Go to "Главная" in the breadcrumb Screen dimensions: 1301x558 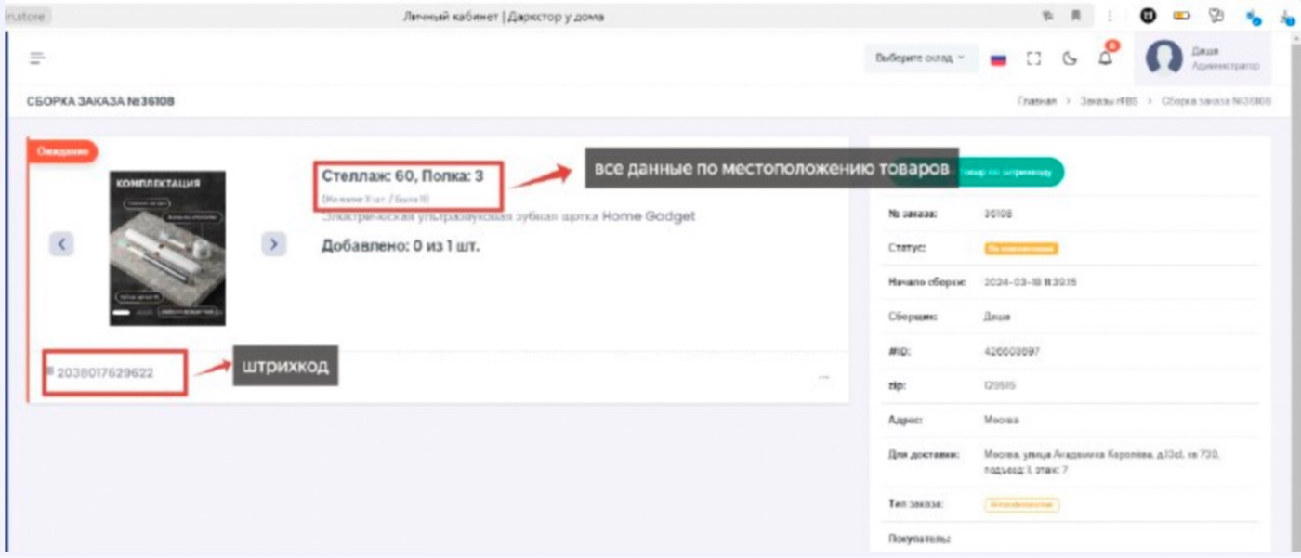tap(1036, 101)
